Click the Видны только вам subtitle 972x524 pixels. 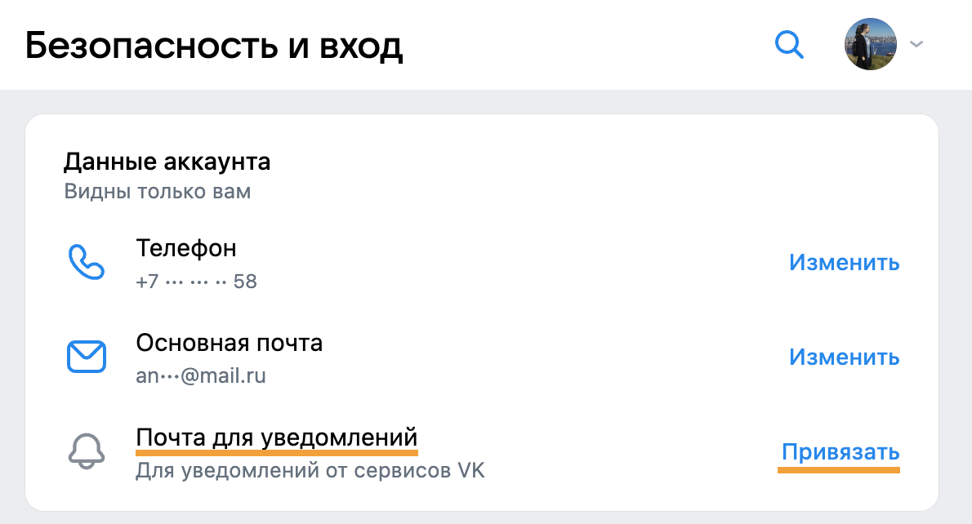tap(158, 191)
